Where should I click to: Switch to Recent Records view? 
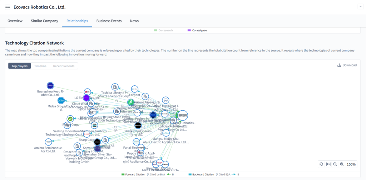(64, 66)
